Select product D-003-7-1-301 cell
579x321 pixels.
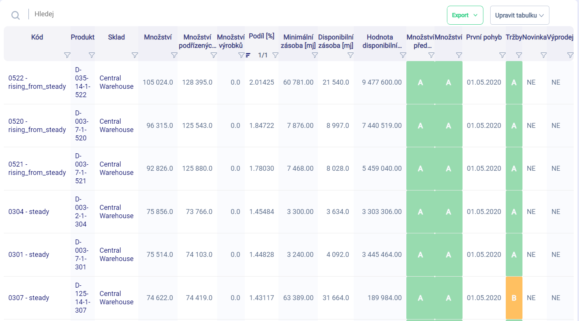pyautogui.click(x=82, y=255)
